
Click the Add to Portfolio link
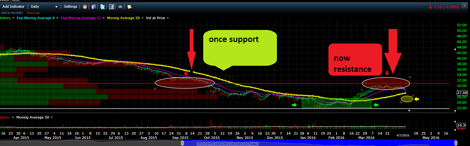[12, 13]
